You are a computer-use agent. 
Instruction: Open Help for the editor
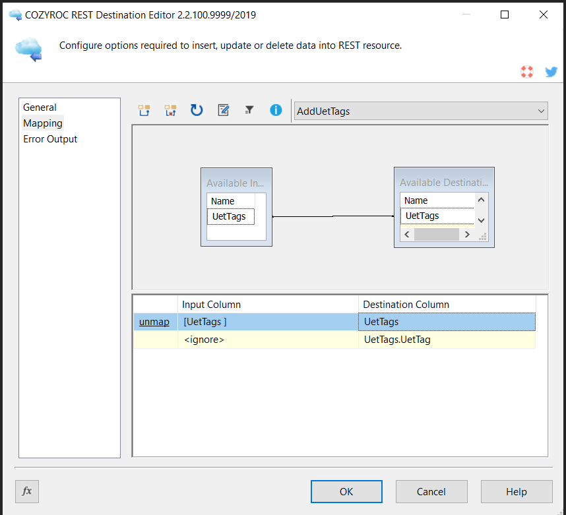click(x=517, y=491)
